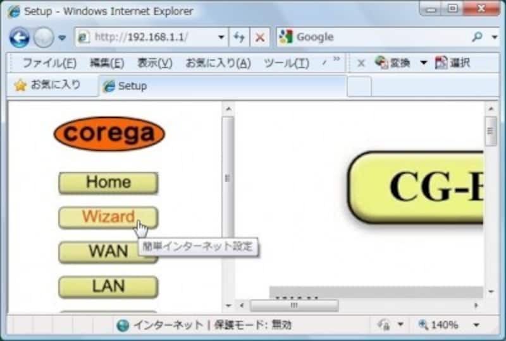Click horizontal scroll right arrow
506x341 pixels.
476,305
